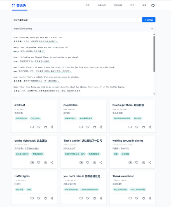Viewport: 171px width, 207px height.
Task: Play audio for 'That's a relief'
Action: click(81, 163)
